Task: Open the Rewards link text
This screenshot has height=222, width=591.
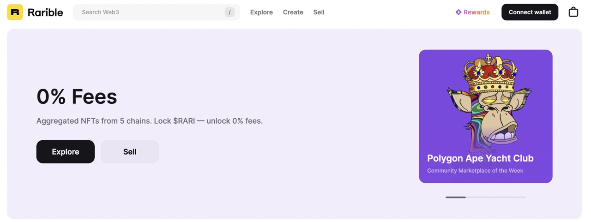Action: point(476,12)
